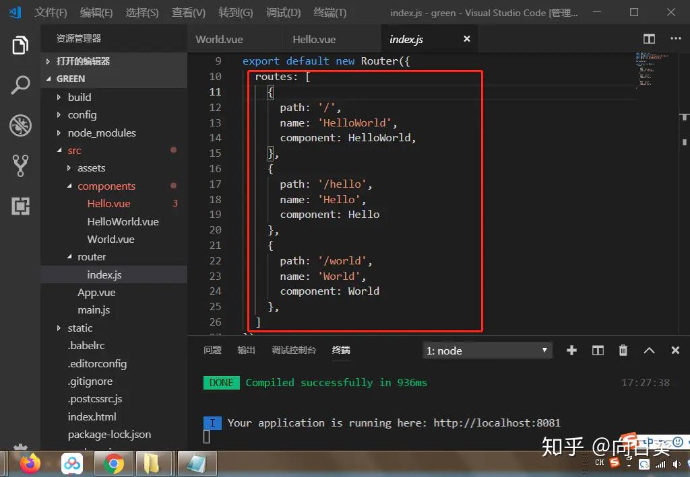Switch to the 输出 panel tab
Screen dimensions: 690x477
(246, 350)
